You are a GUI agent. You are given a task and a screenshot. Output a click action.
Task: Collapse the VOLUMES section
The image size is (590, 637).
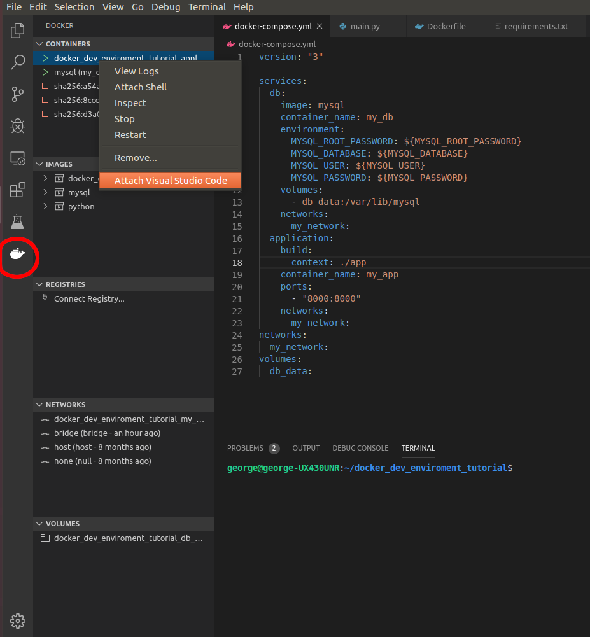pyautogui.click(x=39, y=524)
